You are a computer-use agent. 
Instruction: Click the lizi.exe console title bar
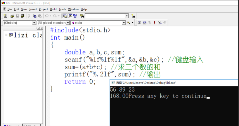(x=173, y=83)
